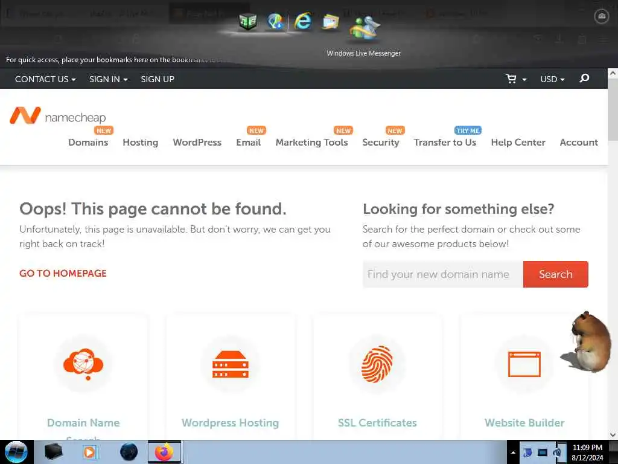Open the Wordpress Hosting link

(230, 422)
